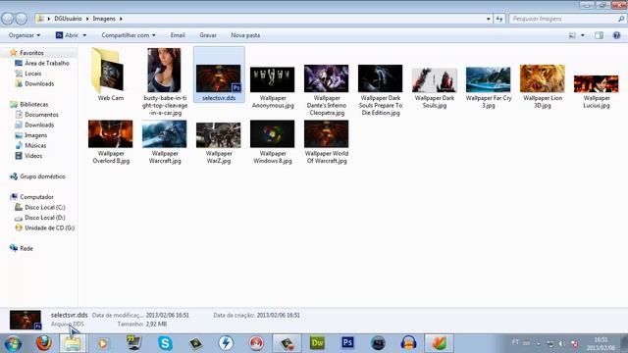
Task: Expand the Abrir dropdown arrow
Action: tap(84, 35)
